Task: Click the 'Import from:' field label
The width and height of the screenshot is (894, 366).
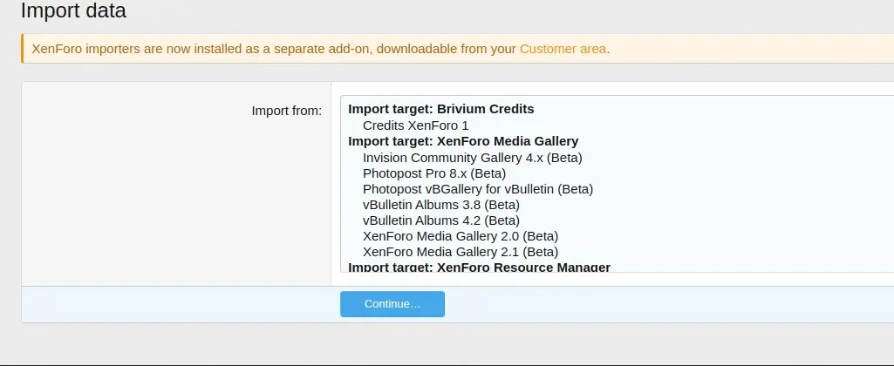Action: tap(286, 111)
